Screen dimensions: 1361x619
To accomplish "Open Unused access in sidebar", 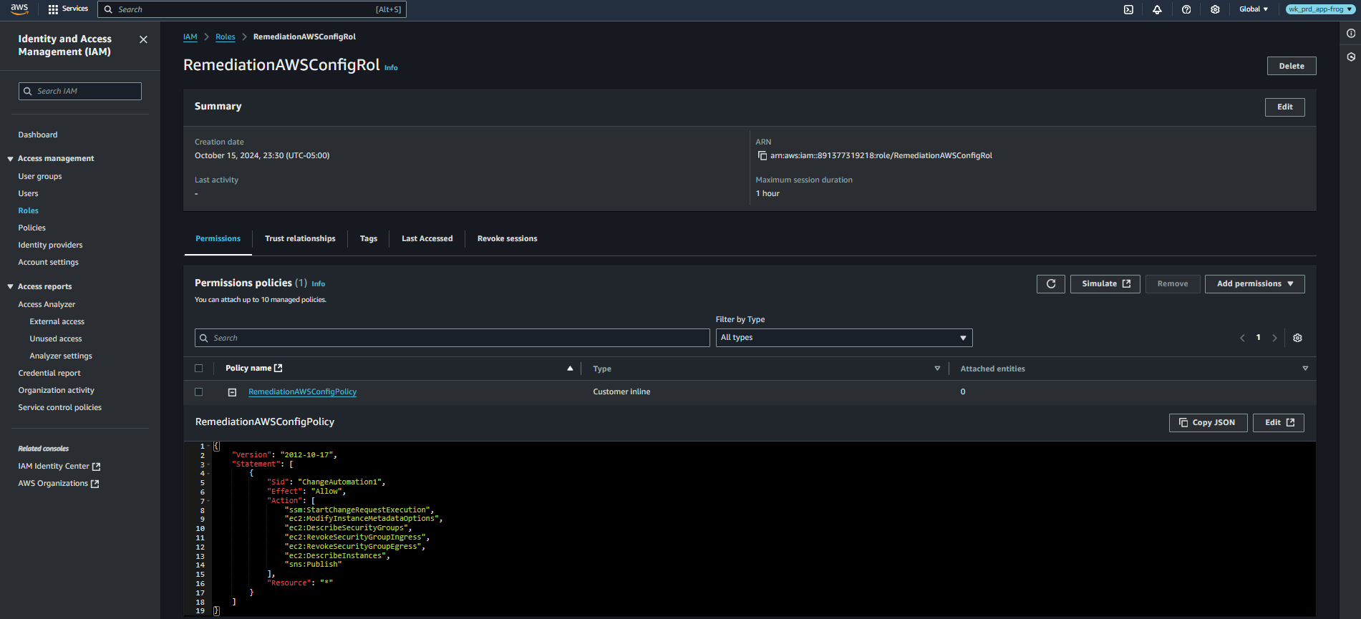I will pyautogui.click(x=56, y=339).
